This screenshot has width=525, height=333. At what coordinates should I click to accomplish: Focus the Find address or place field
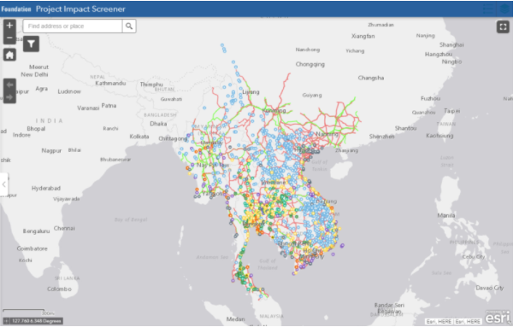pyautogui.click(x=73, y=26)
